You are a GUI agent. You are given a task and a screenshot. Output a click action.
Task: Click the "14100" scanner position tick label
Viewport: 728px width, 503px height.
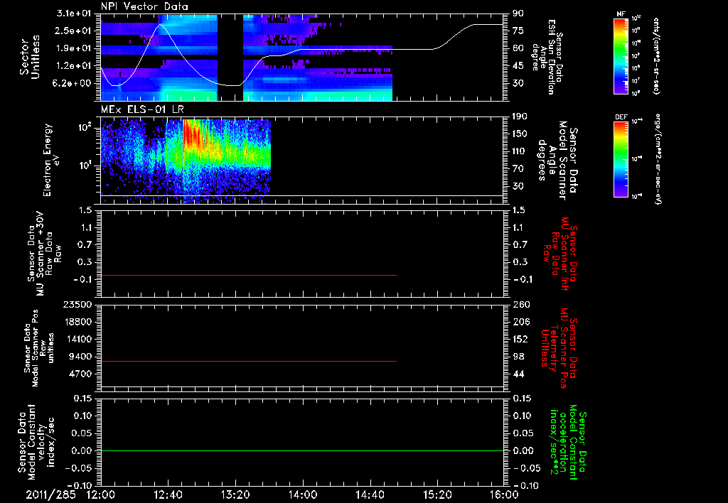click(x=77, y=339)
